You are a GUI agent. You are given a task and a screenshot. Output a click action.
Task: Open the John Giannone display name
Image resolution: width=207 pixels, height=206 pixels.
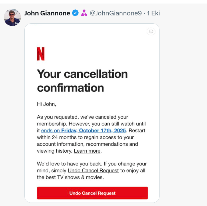[x=47, y=13]
